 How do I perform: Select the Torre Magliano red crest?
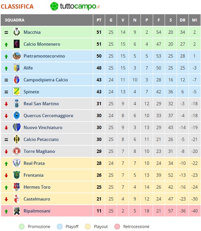[x=16, y=151]
